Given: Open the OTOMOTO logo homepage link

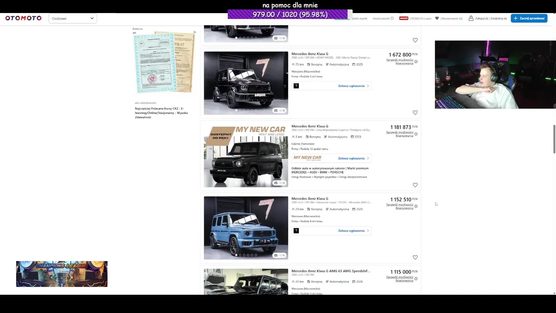Looking at the screenshot, I should click(23, 18).
